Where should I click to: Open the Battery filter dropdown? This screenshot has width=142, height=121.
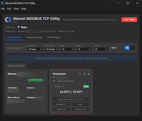coord(84,49)
